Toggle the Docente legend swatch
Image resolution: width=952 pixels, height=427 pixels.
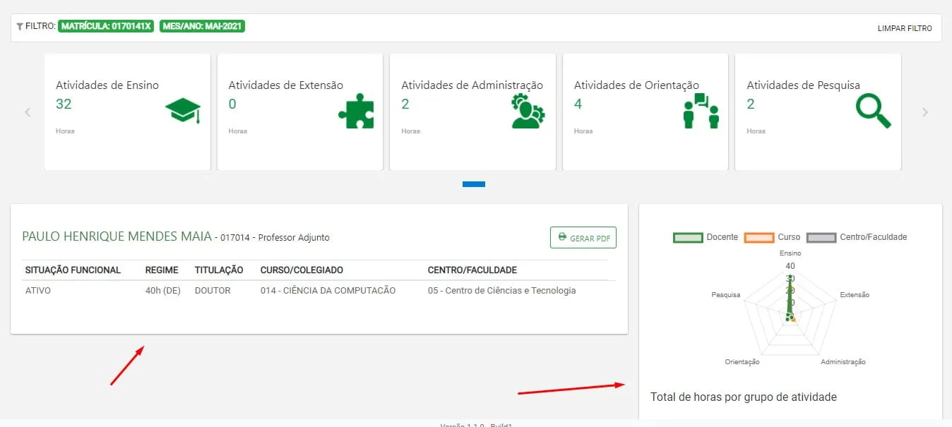688,237
